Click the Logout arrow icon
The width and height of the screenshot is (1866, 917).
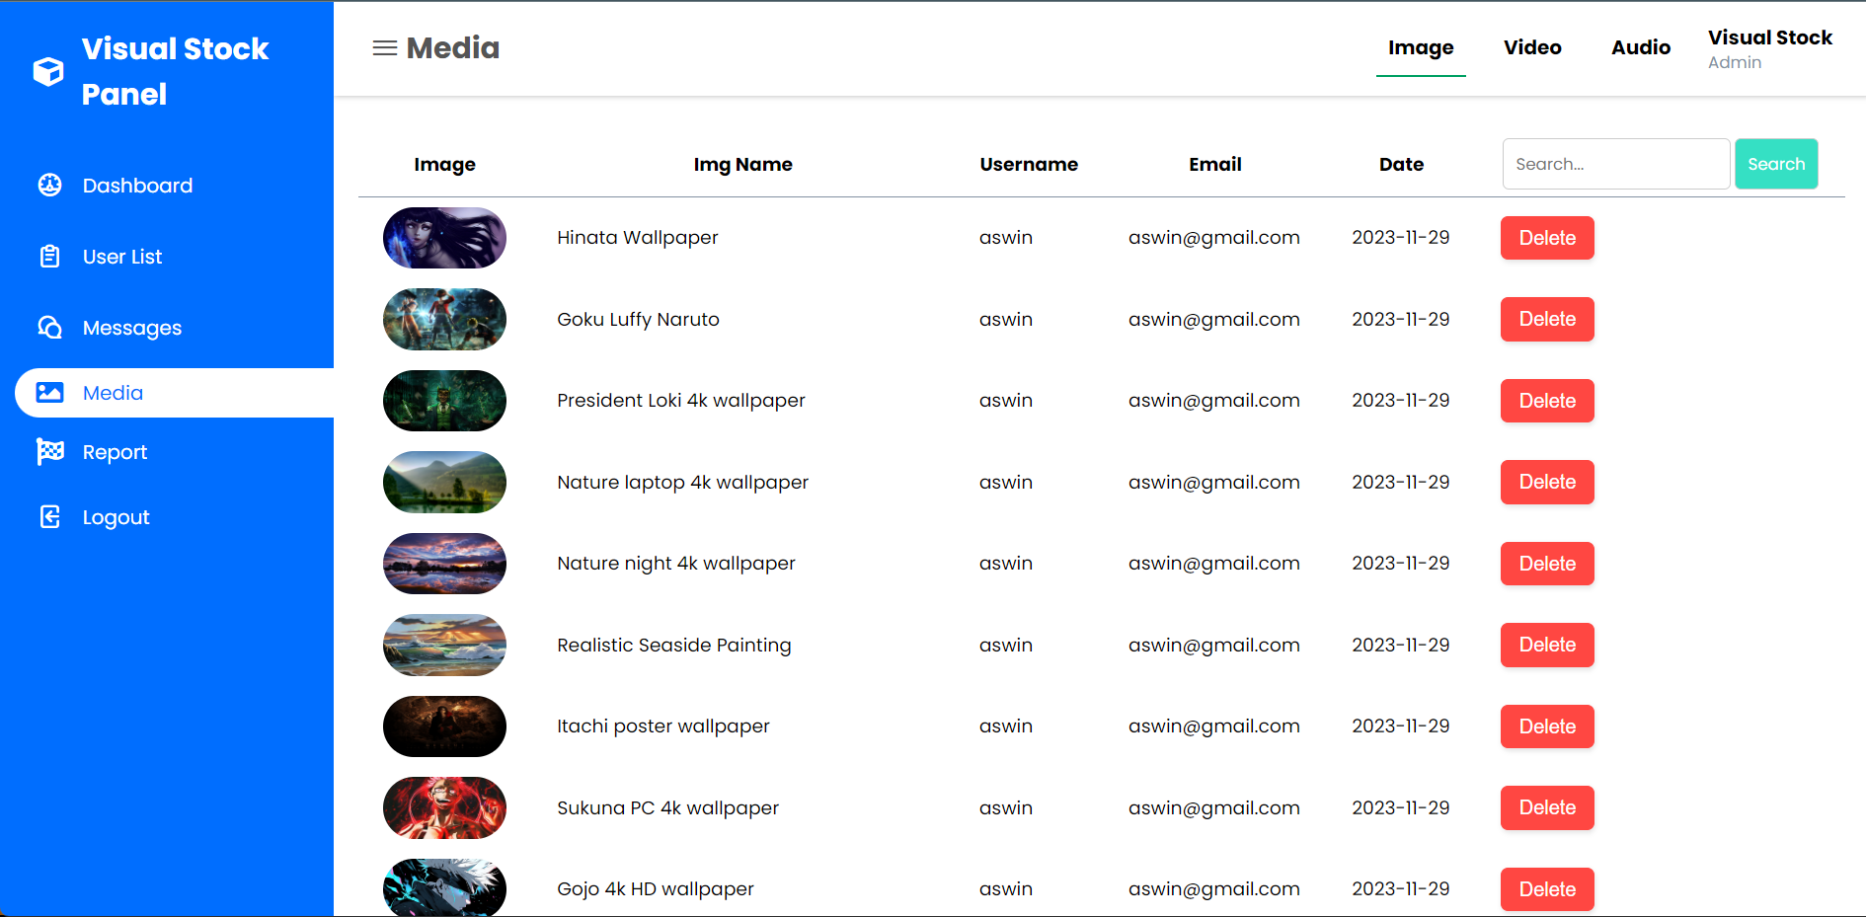tap(49, 517)
